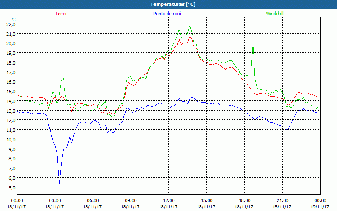Click the 18,0 value on the y-axis

click(11, 62)
